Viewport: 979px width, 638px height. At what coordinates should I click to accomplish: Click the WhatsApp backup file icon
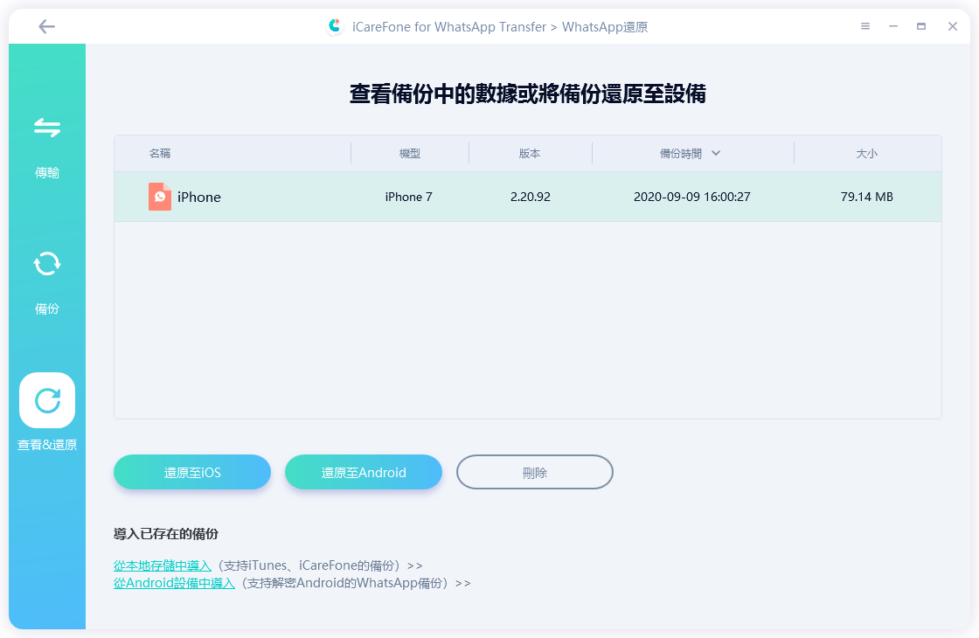(160, 197)
